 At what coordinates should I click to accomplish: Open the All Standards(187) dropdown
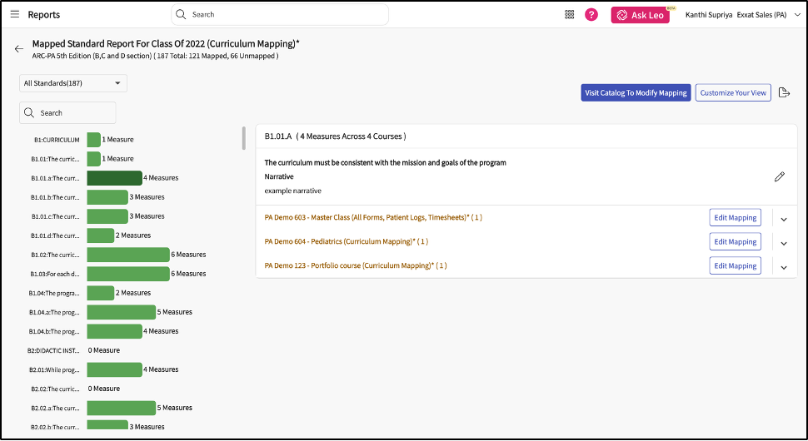point(72,83)
